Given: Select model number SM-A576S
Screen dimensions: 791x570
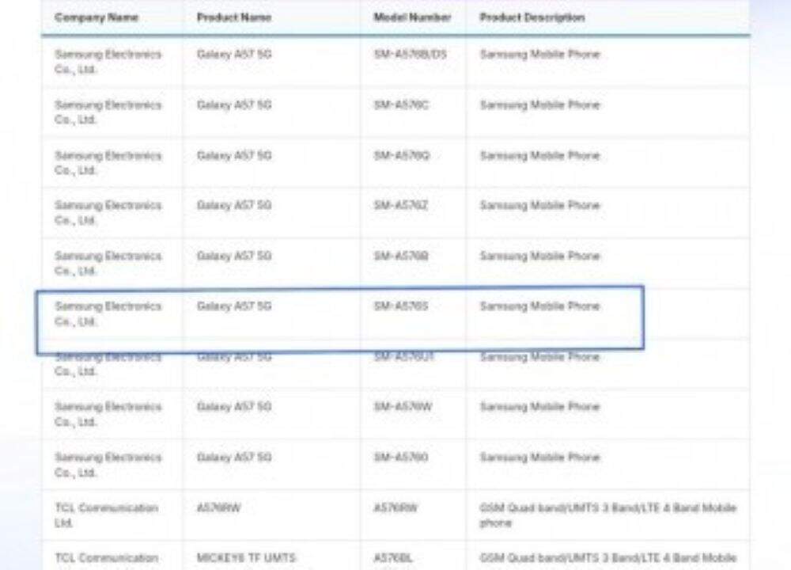Looking at the screenshot, I should [x=400, y=306].
